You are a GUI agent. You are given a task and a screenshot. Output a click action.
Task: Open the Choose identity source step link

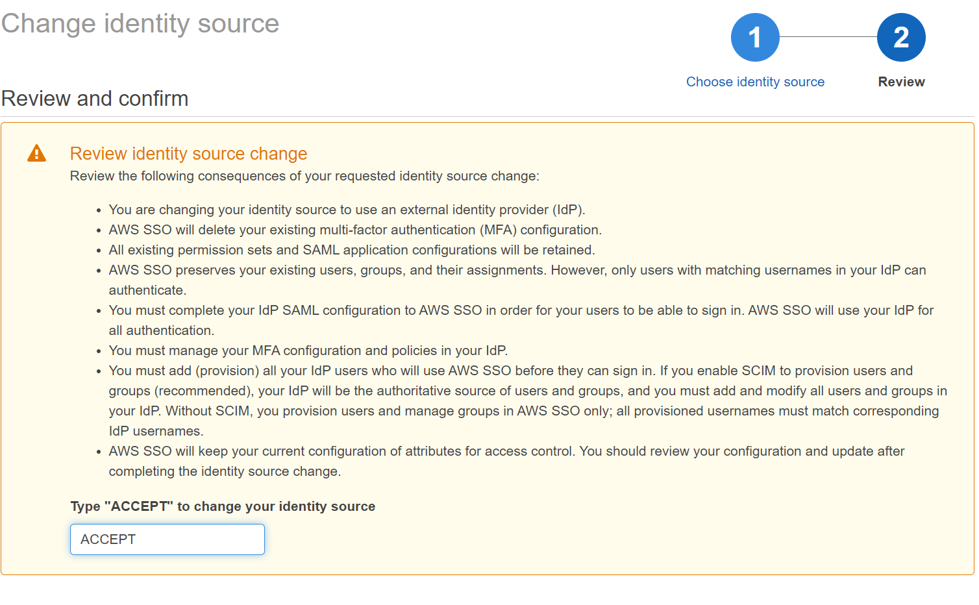click(755, 82)
